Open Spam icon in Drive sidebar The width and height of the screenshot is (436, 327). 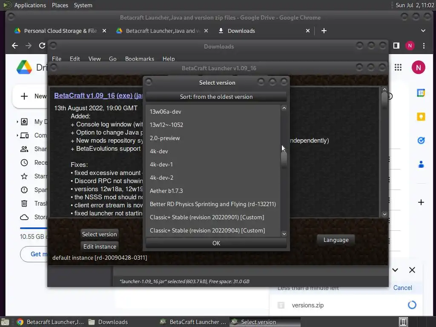pyautogui.click(x=24, y=190)
